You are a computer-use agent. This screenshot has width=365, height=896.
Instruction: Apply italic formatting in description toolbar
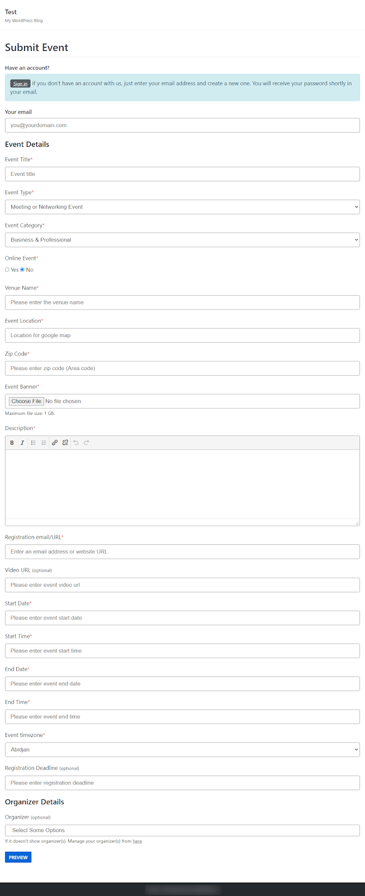[x=22, y=442]
